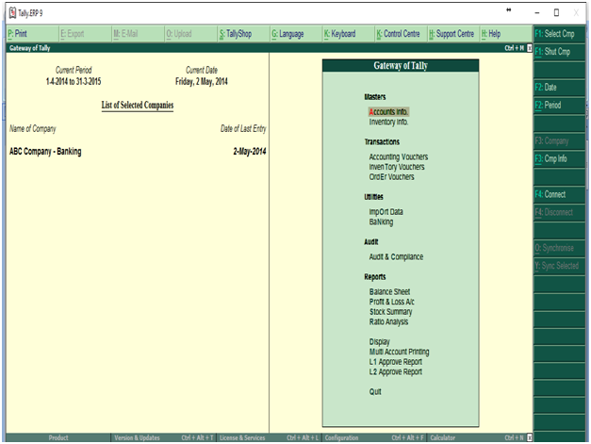Click the 2-May-2014 last entry date
The width and height of the screenshot is (591, 444).
tap(250, 152)
